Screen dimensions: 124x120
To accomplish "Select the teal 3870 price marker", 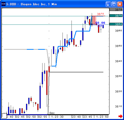I will click(x=116, y=15).
